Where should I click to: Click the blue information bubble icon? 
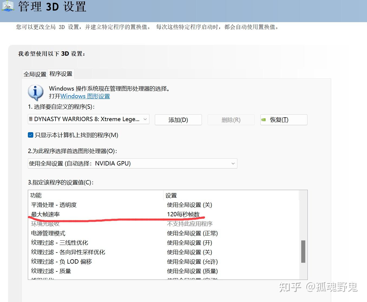click(x=35, y=92)
